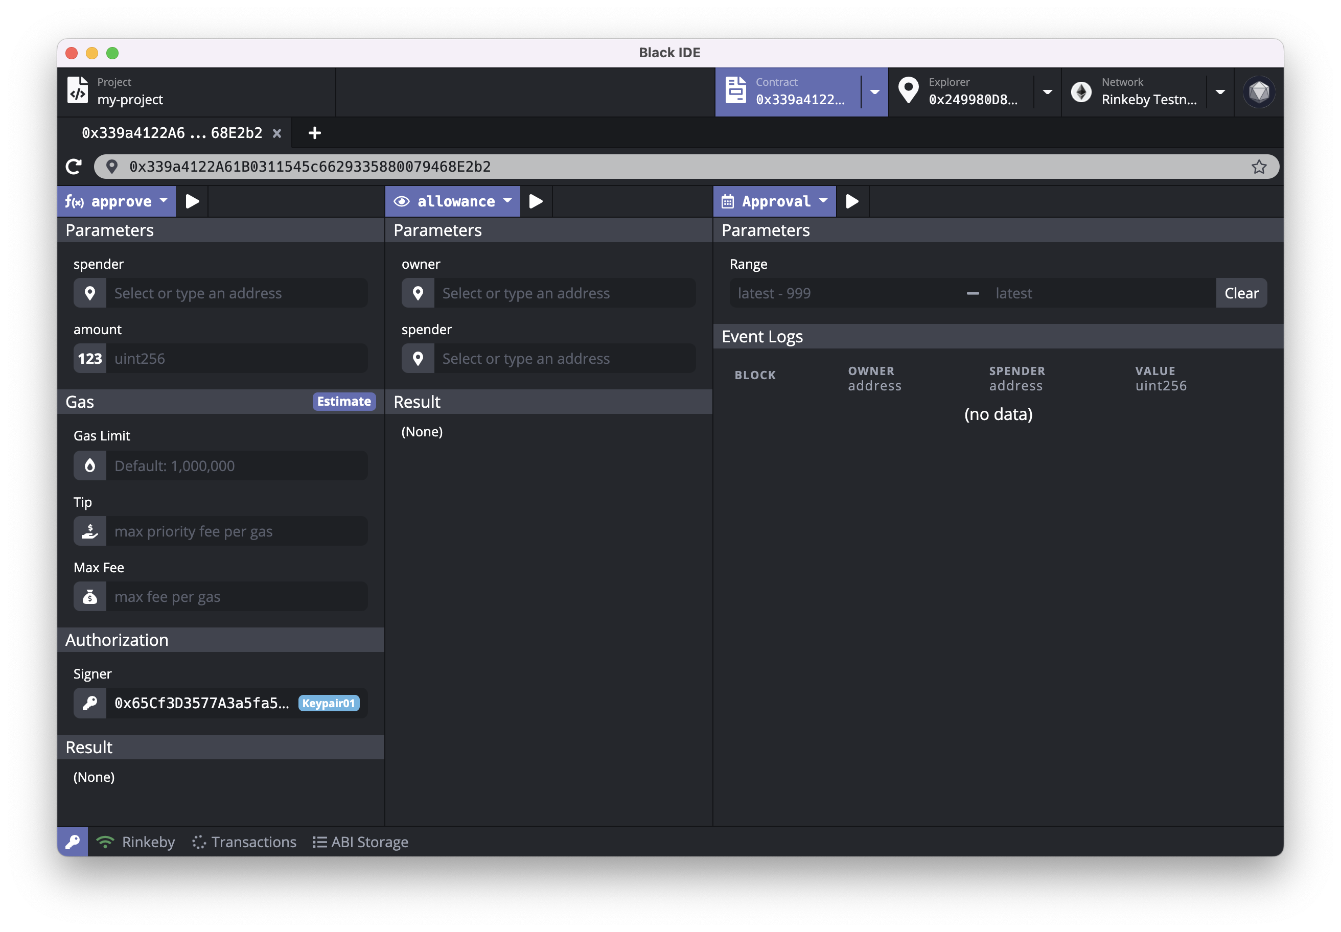Close the 0x339a4122A6 contract tab

[x=277, y=134]
